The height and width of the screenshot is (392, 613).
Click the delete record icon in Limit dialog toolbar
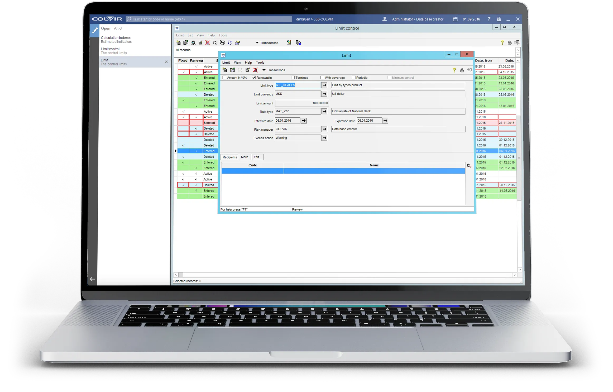click(255, 70)
